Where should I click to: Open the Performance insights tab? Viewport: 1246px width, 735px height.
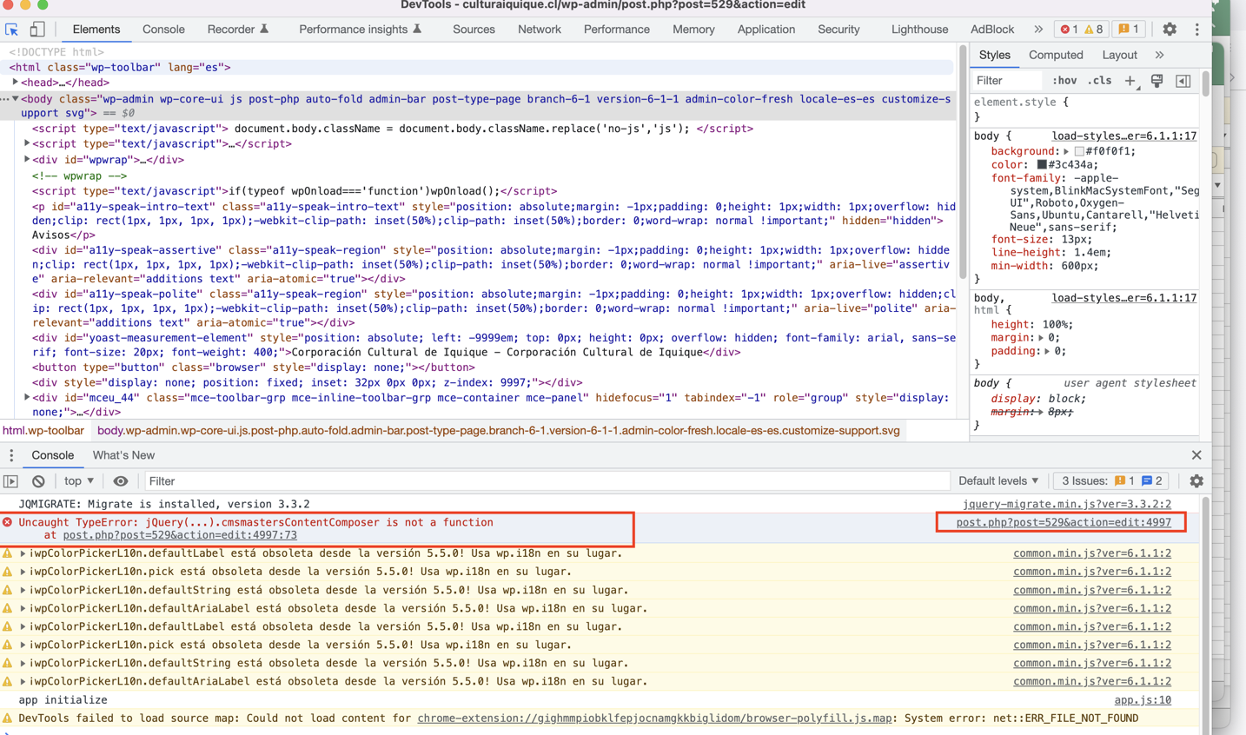tap(360, 30)
